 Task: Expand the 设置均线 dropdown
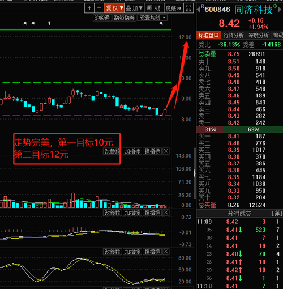pos(152,18)
